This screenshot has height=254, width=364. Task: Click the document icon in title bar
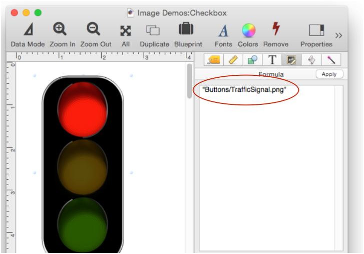131,13
